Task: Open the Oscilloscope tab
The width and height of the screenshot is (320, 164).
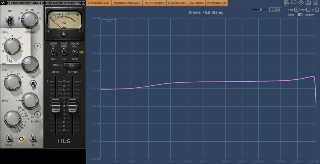Action: pos(177,3)
